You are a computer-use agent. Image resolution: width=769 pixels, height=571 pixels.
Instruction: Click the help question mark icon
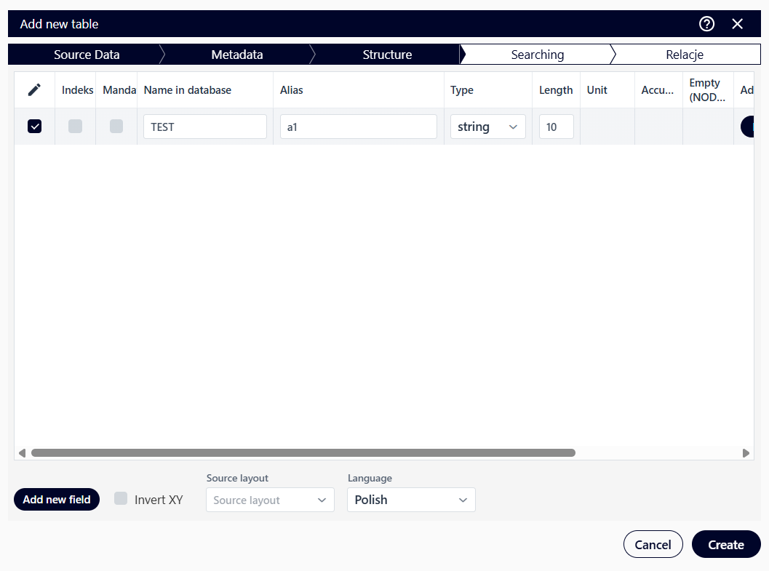click(706, 24)
